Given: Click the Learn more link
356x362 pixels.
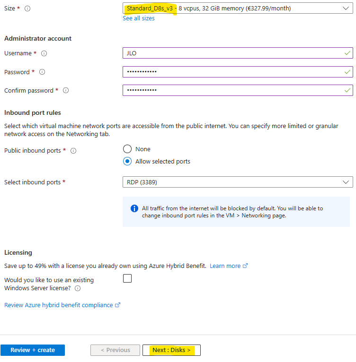Looking at the screenshot, I should (225, 266).
